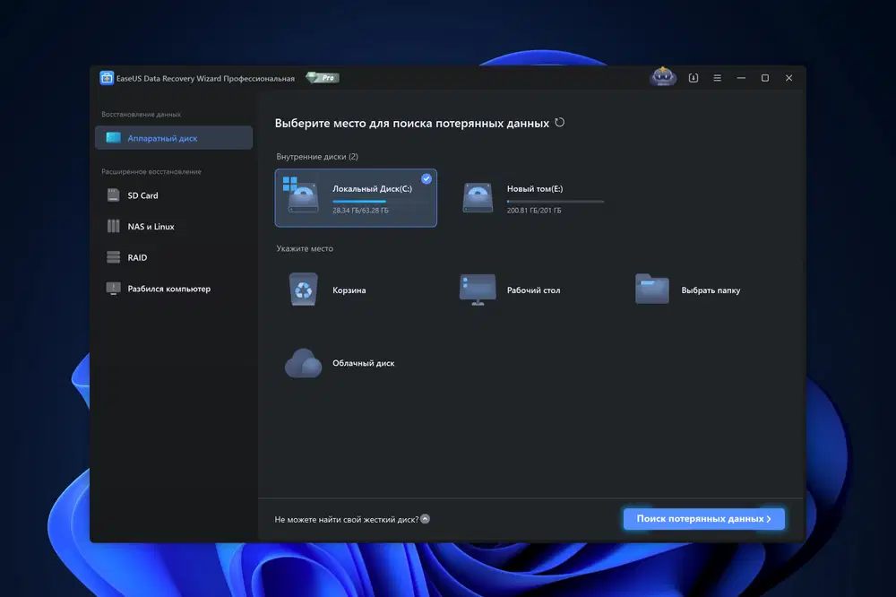Image resolution: width=896 pixels, height=597 pixels.
Task: Choose the Рабочий стол desktop icon
Action: (x=477, y=290)
